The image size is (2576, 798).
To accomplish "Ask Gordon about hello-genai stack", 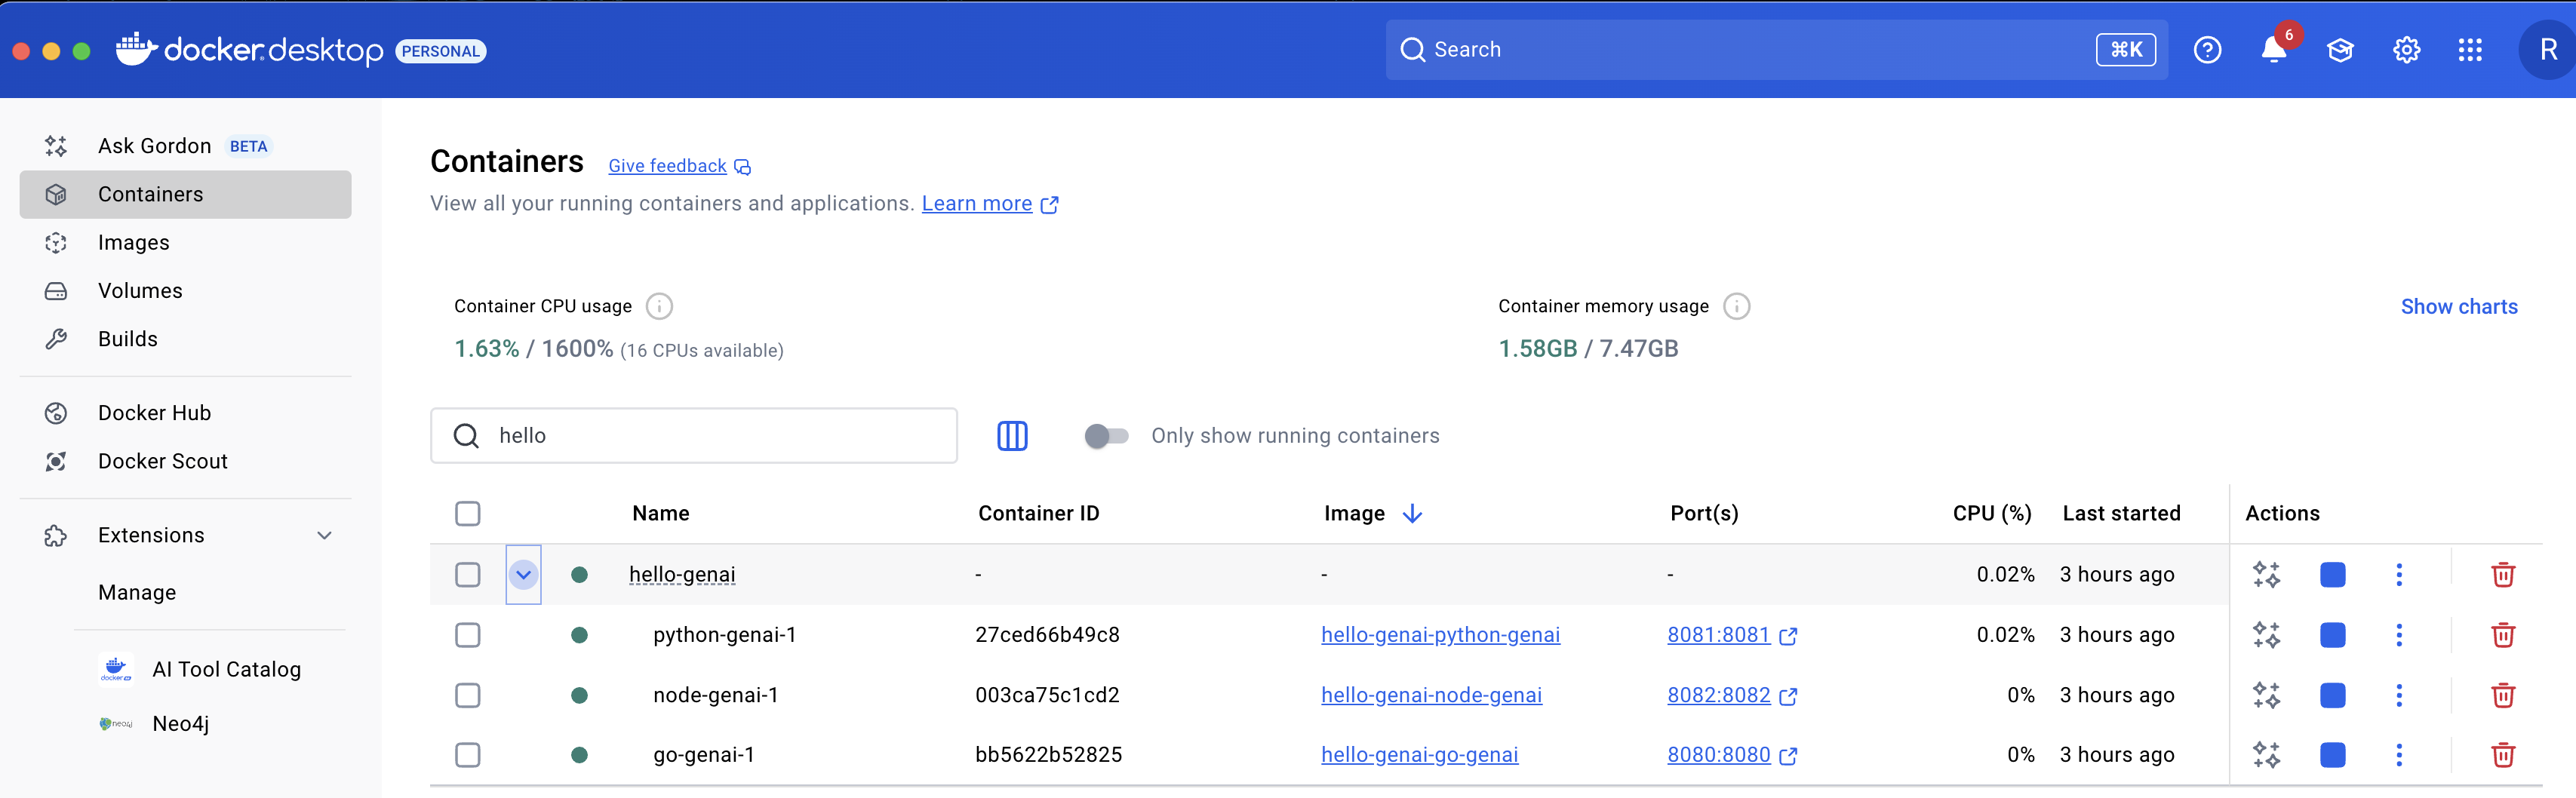I will click(x=2266, y=575).
